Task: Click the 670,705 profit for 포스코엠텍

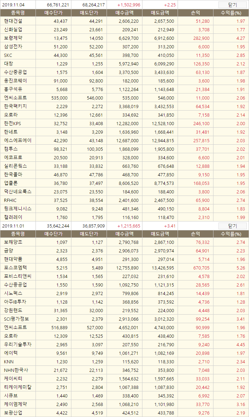Action: pyautogui.click(x=201, y=268)
